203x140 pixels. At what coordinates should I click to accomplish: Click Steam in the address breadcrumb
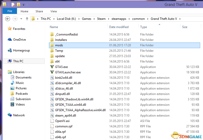[101, 19]
